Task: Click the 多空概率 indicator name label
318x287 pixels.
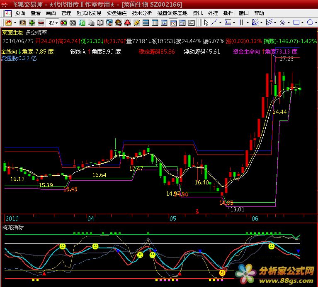Action: (x=36, y=32)
